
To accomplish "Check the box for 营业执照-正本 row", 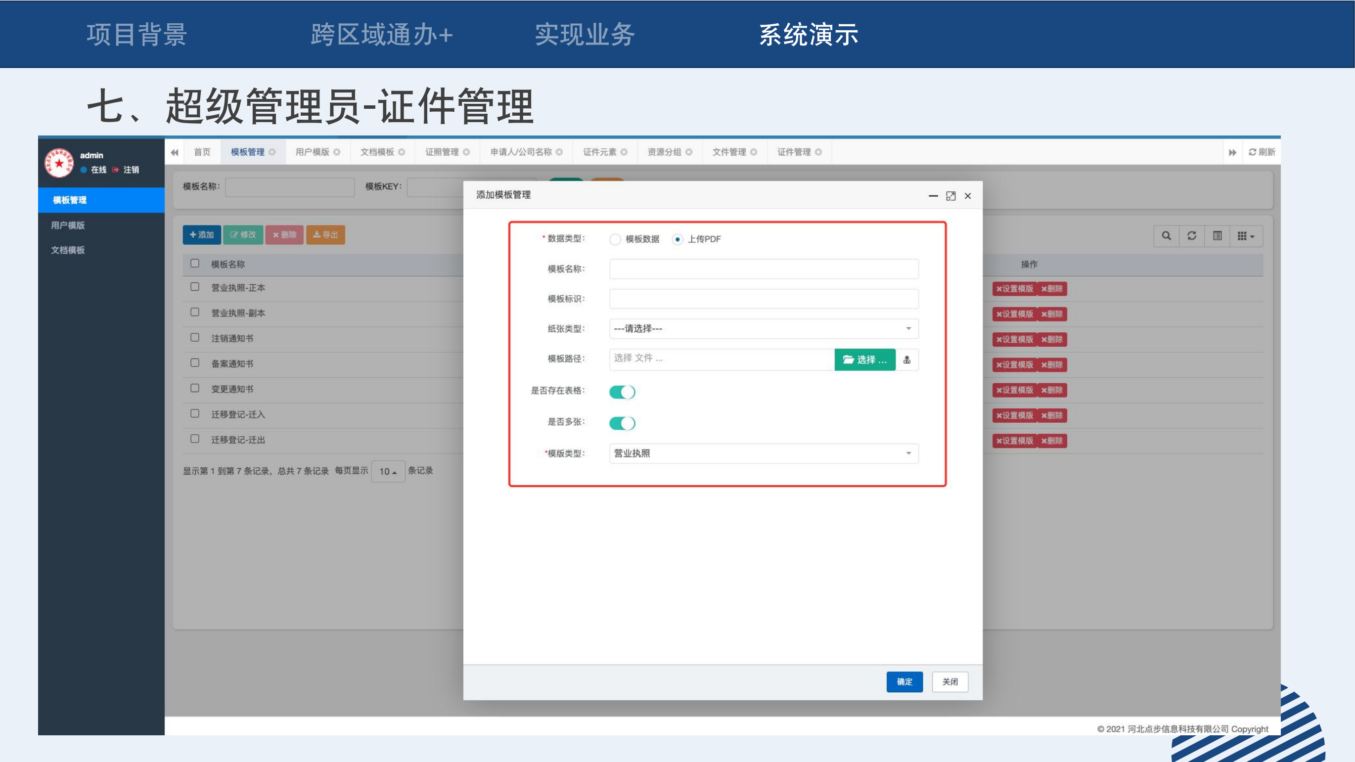I will [195, 287].
